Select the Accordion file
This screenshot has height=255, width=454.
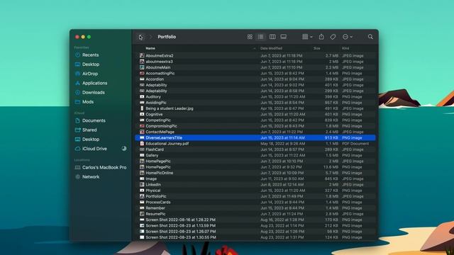pos(255,79)
